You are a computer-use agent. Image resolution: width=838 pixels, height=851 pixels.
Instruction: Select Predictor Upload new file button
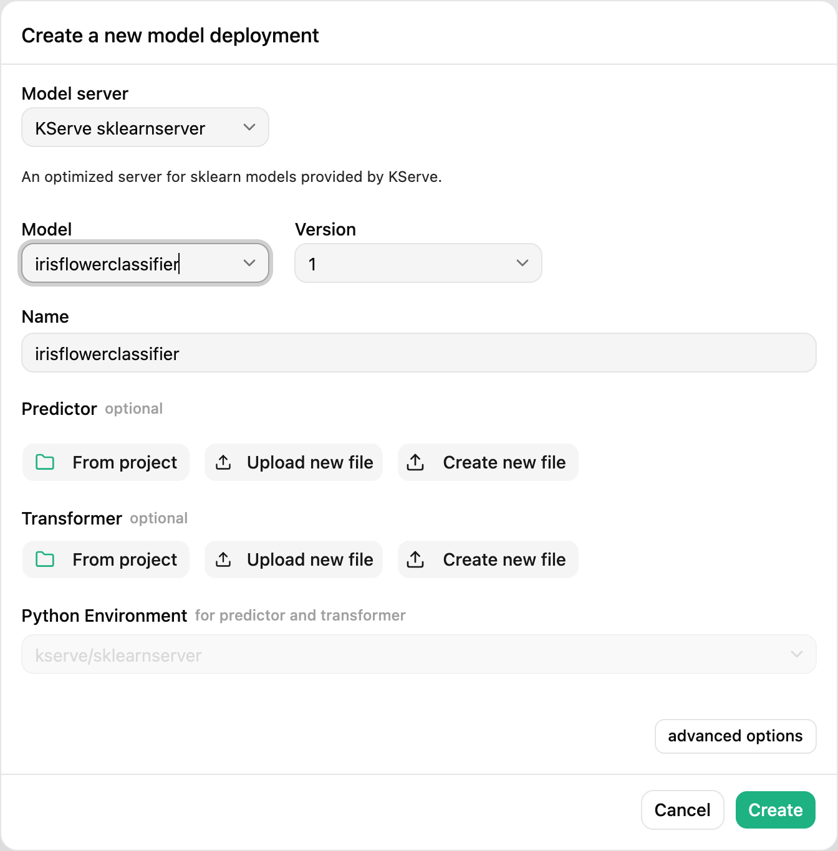pyautogui.click(x=294, y=462)
